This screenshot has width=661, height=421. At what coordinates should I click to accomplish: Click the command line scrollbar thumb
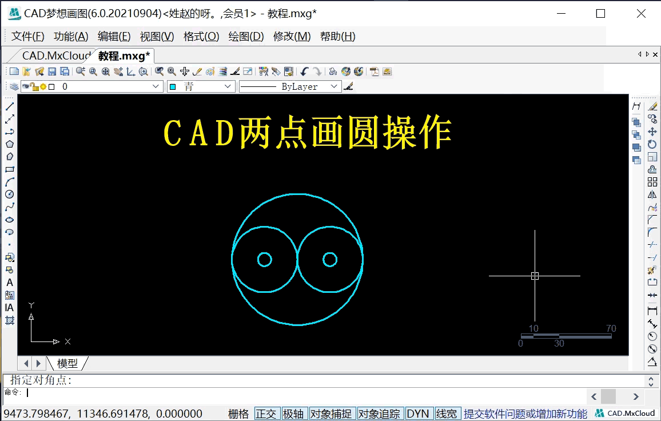click(608, 396)
